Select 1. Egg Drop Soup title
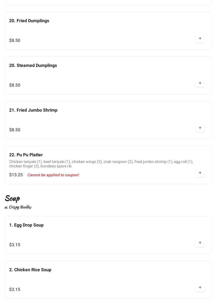 pyautogui.click(x=26, y=225)
